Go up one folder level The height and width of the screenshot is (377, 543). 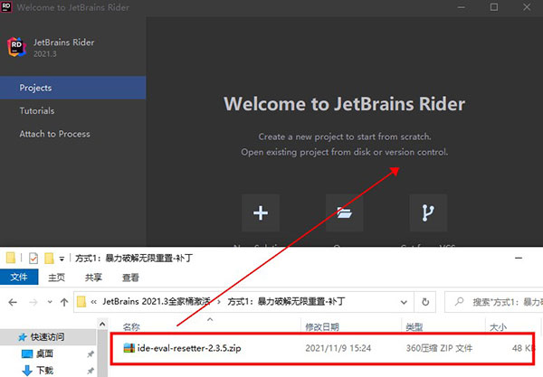(x=64, y=303)
